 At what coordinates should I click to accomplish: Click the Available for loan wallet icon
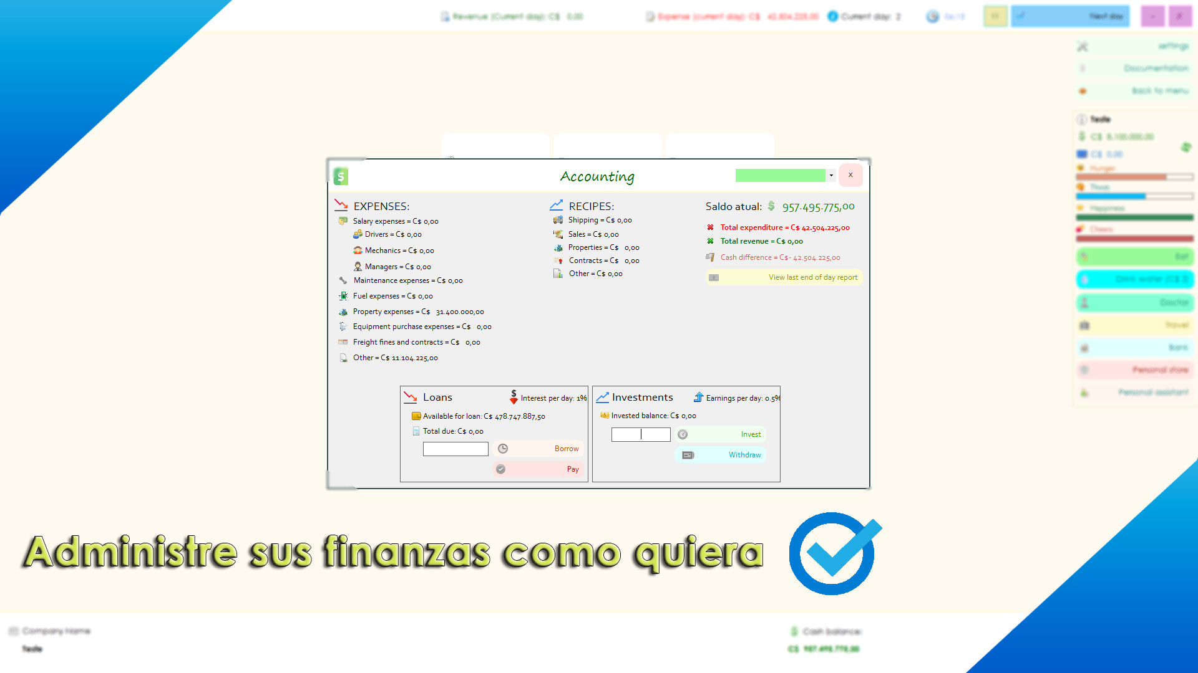(x=416, y=416)
